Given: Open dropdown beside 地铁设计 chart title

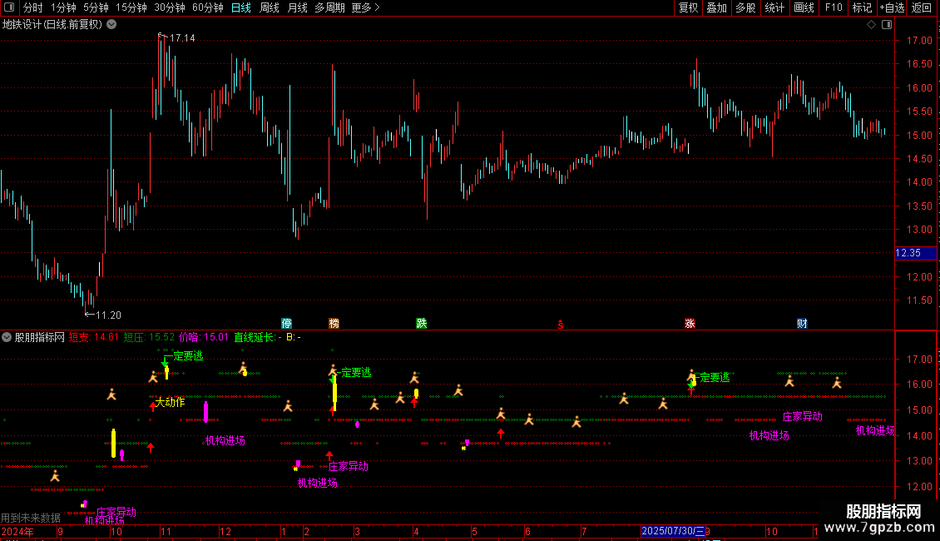Looking at the screenshot, I should pos(111,25).
